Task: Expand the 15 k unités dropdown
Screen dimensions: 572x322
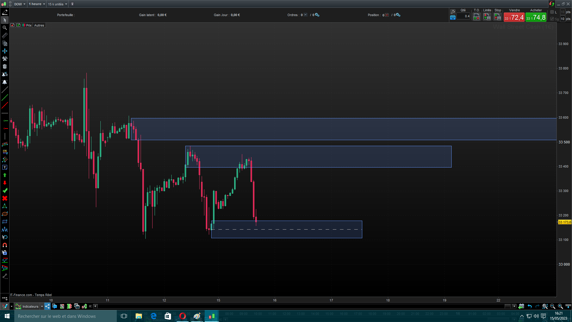Action: [57, 4]
